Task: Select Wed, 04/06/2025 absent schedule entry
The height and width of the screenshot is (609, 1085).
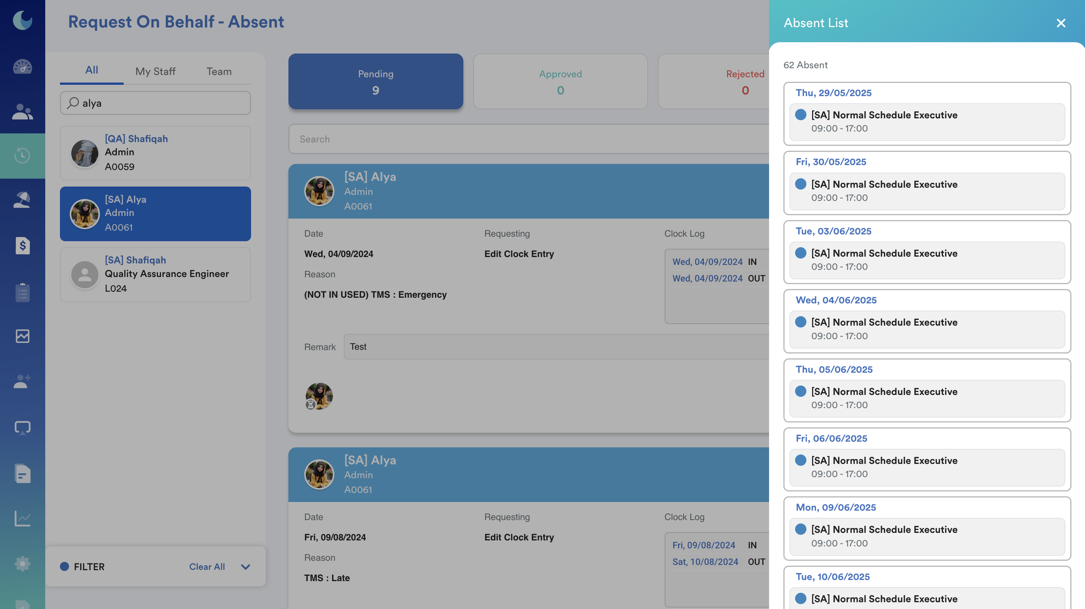Action: [927, 329]
